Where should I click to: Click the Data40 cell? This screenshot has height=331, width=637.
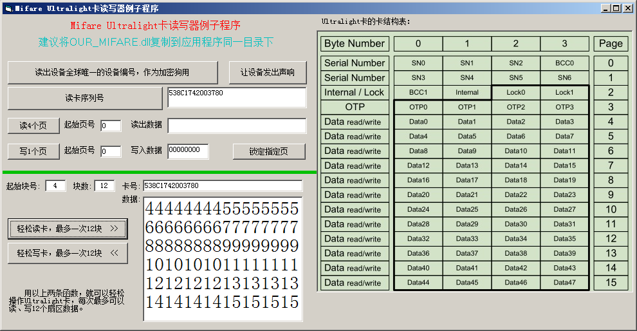418,268
